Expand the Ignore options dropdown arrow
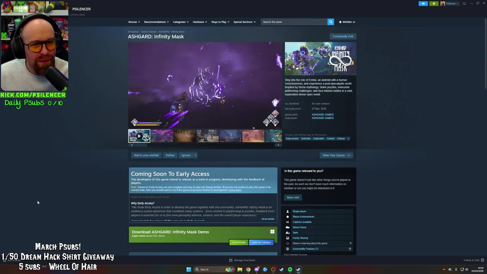487x274 pixels. (x=195, y=155)
